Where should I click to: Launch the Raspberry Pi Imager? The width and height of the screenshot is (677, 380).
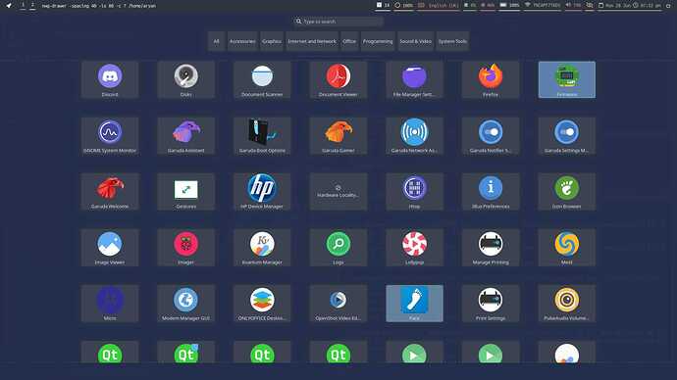pyautogui.click(x=185, y=248)
